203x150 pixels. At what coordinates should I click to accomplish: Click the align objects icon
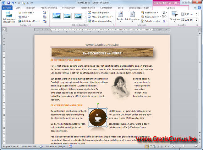click(165, 13)
